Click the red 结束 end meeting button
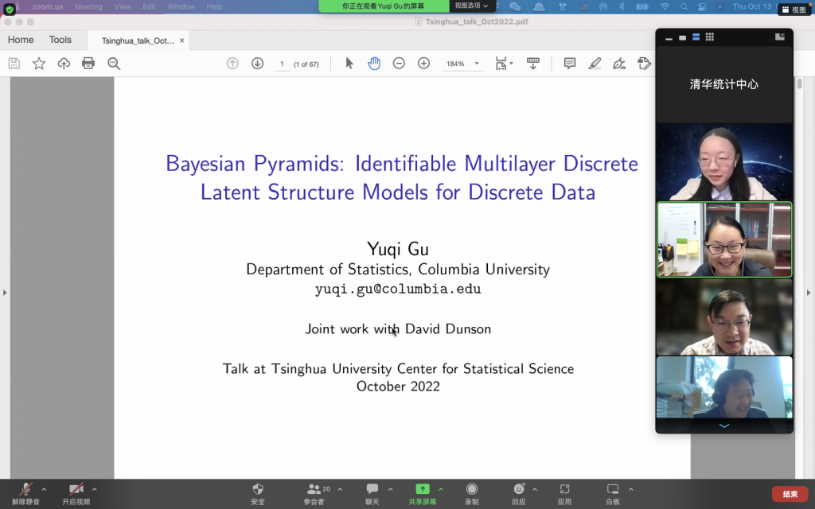The width and height of the screenshot is (815, 509). pos(790,494)
